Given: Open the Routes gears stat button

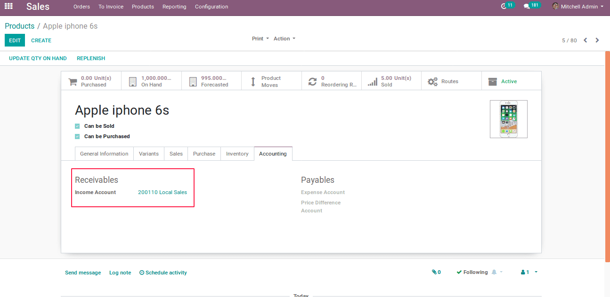Looking at the screenshot, I should tap(452, 81).
